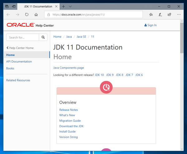Switch to JDK 7 release

click(x=129, y=75)
